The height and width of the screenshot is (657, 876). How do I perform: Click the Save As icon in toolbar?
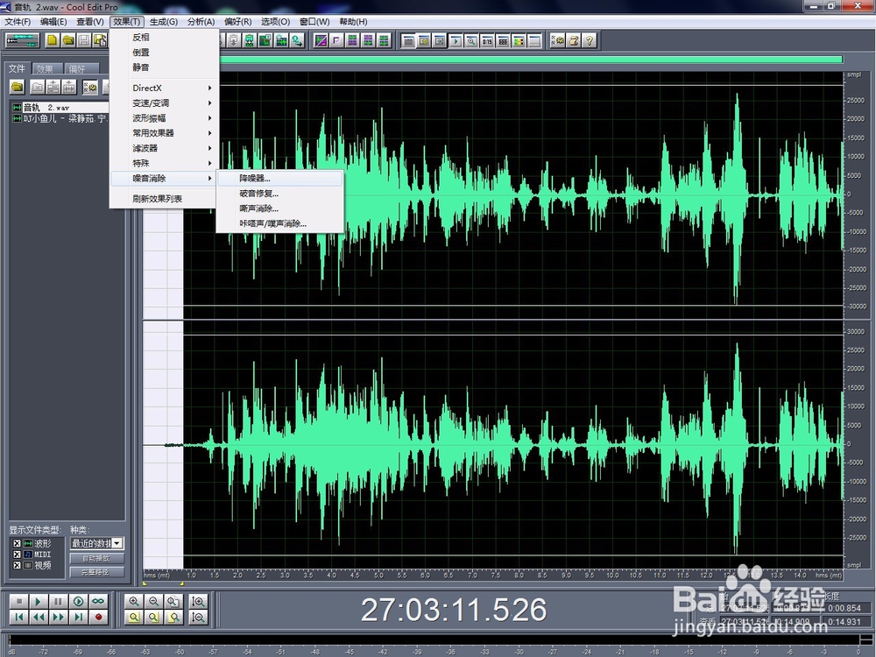click(100, 40)
